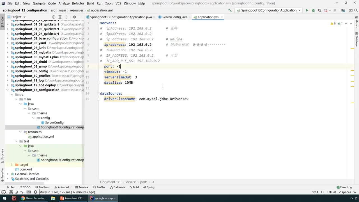Image resolution: width=359 pixels, height=202 pixels.
Task: Expand springboot_03_yaml module
Action: (x=7, y=43)
